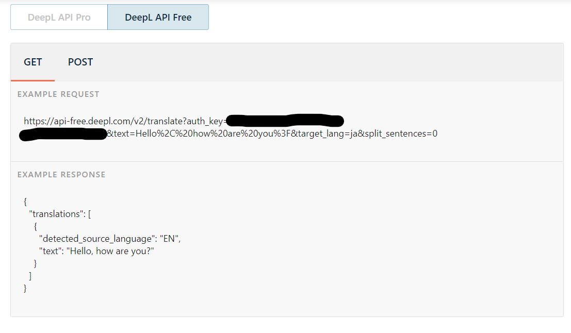Click the "detected_source_language": "EN" line
This screenshot has width=571, height=333.
(x=110, y=239)
